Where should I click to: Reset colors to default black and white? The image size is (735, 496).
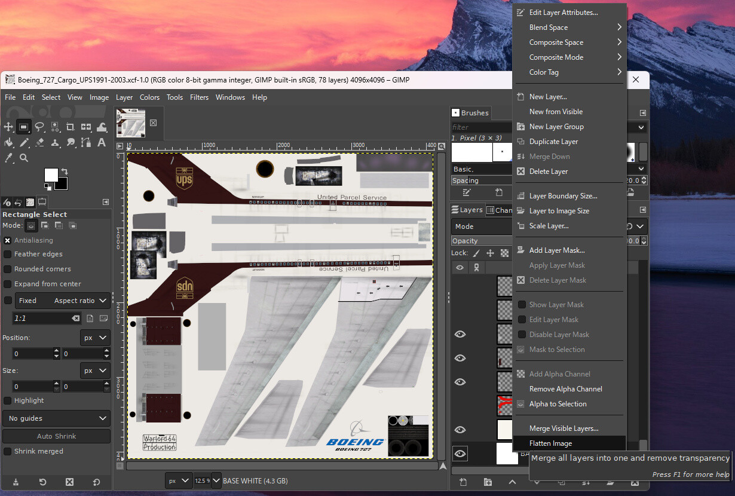(x=48, y=186)
